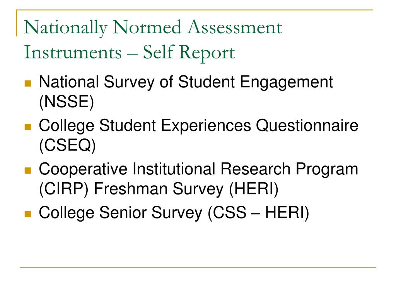396x297 pixels.
Task: Click the gold border line at slide top
Action: (x=195, y=10)
